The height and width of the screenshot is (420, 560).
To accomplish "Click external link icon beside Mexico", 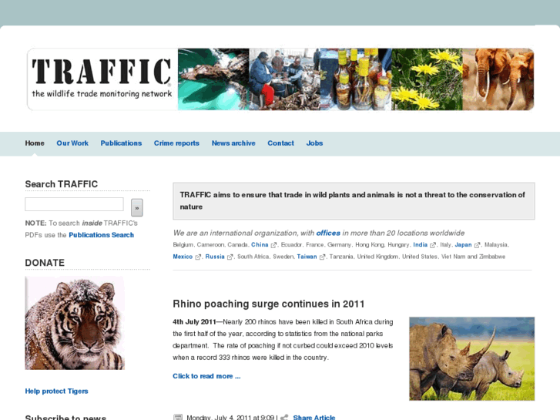I will pos(198,257).
